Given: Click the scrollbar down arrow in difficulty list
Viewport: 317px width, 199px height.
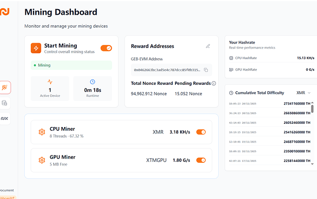Looking at the screenshot, I should [313, 163].
